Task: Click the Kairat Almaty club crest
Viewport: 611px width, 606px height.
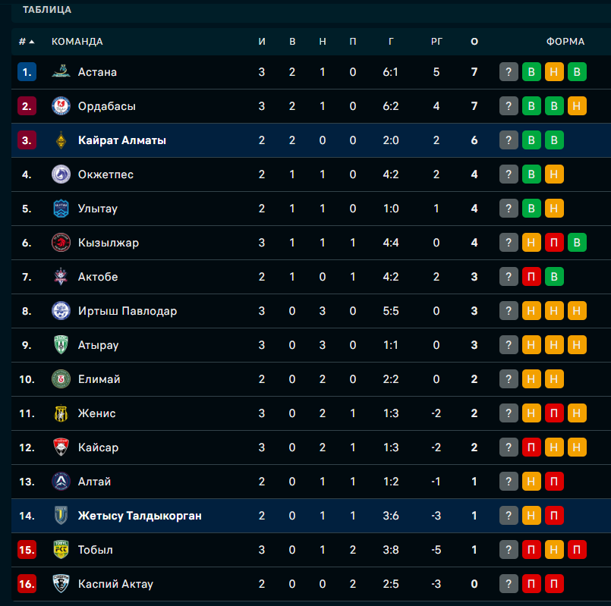Action: [61, 140]
